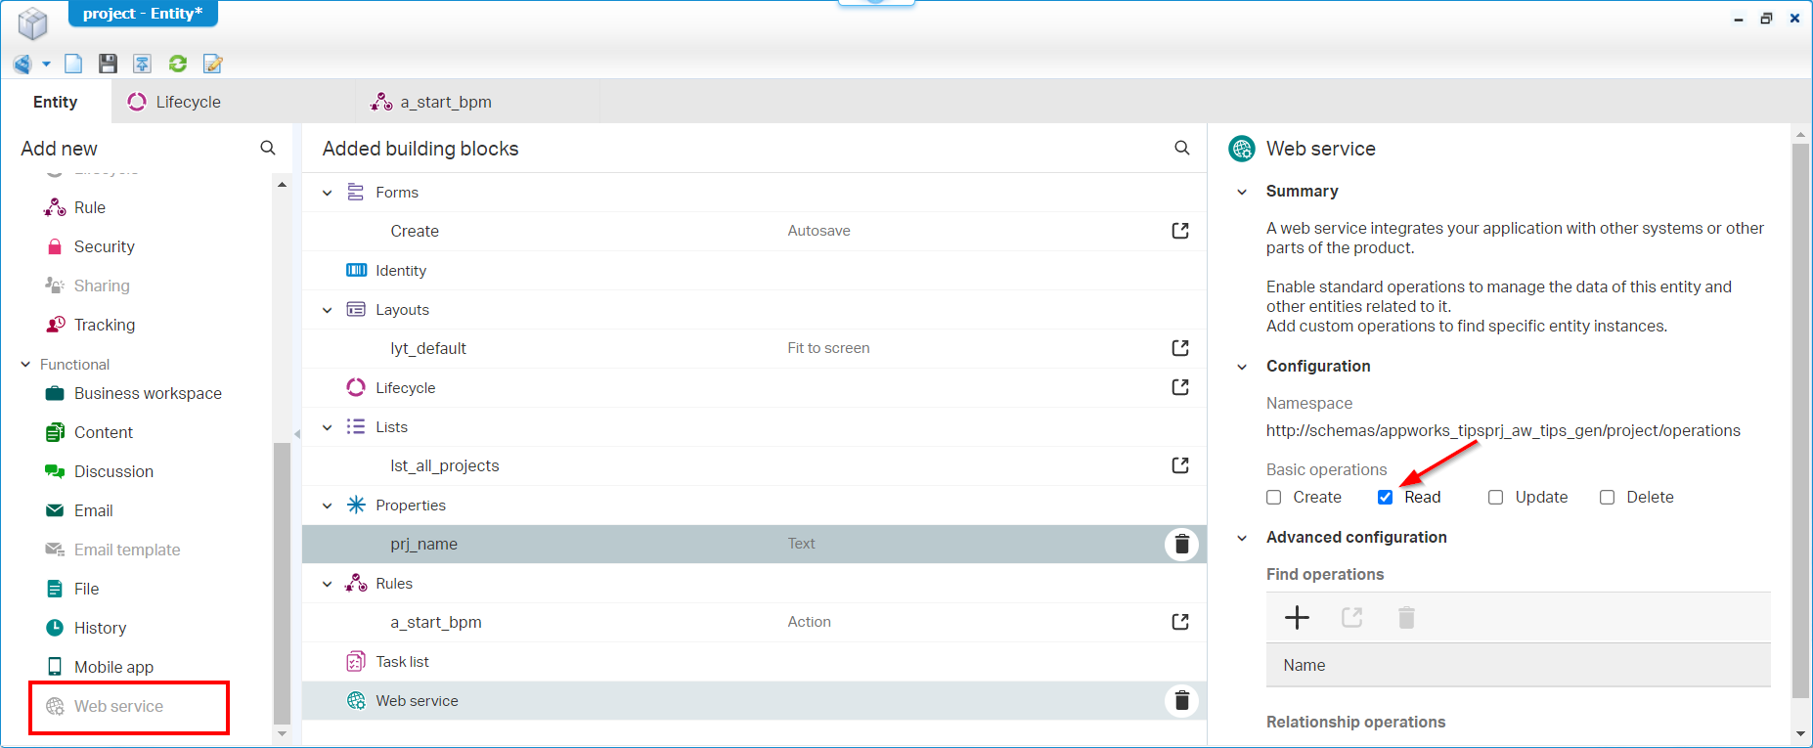Click the right panel vertical scrollbar

(x=1800, y=420)
